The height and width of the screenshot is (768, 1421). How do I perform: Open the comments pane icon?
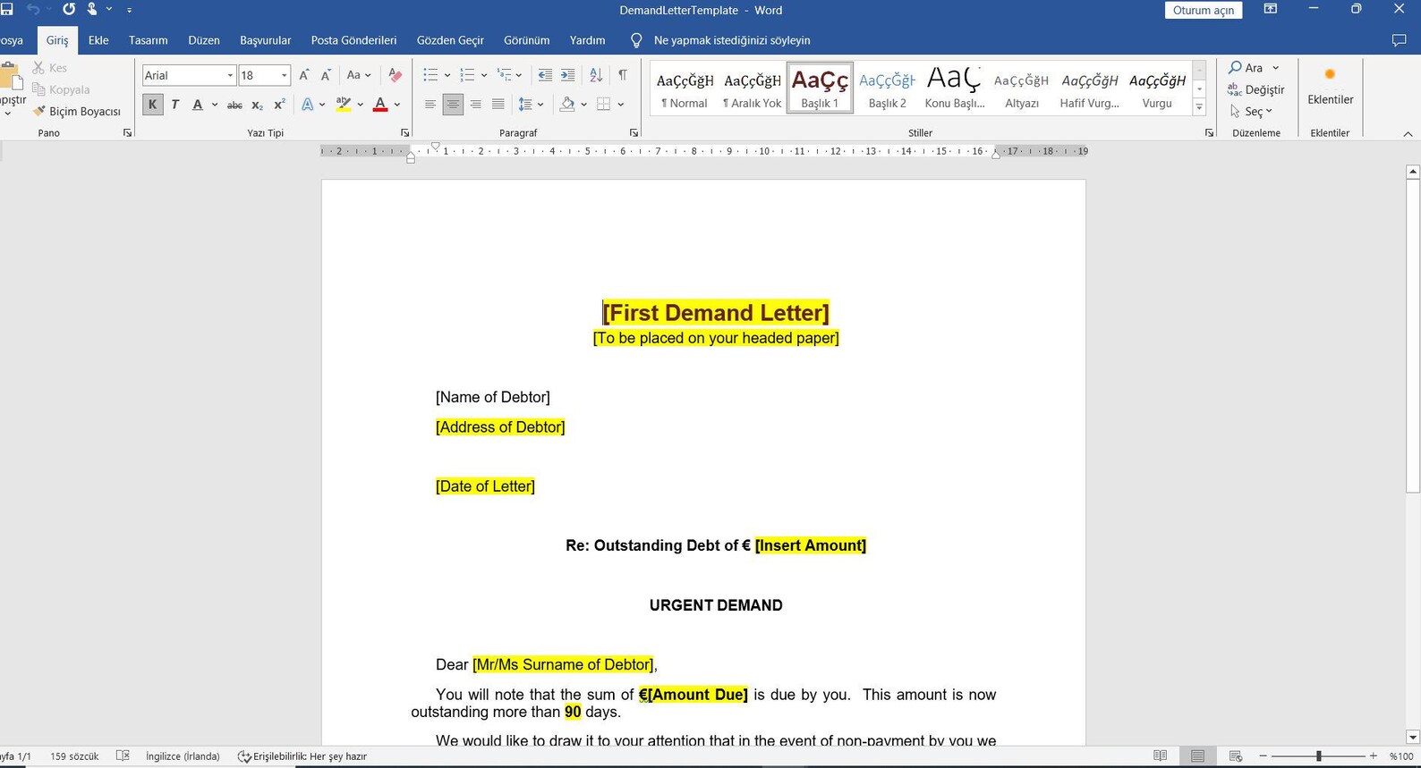click(x=1400, y=40)
